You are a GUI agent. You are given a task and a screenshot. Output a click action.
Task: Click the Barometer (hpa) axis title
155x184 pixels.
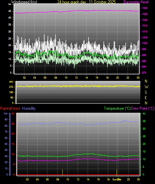coord(136,2)
